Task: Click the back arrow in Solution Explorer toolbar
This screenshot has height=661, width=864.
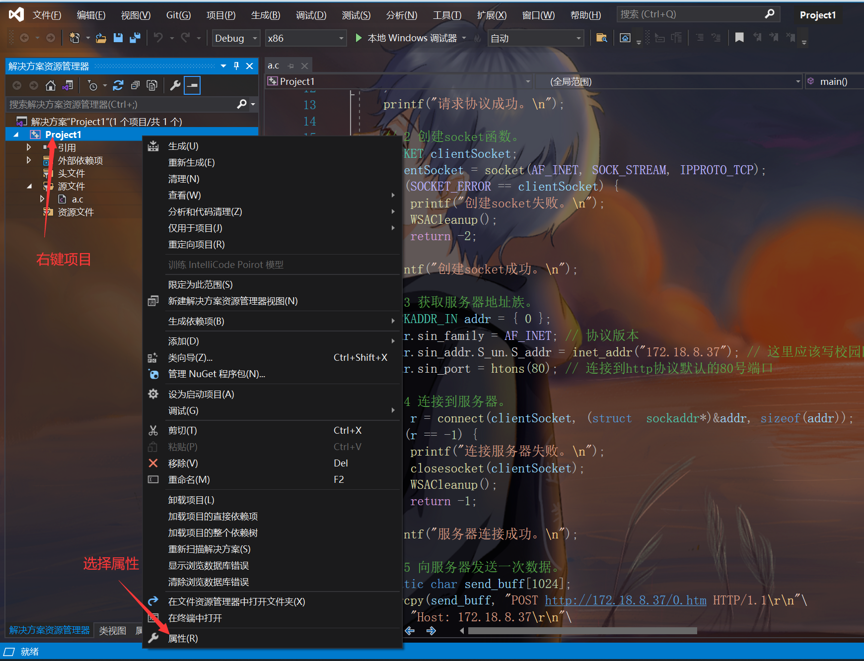Action: click(17, 85)
